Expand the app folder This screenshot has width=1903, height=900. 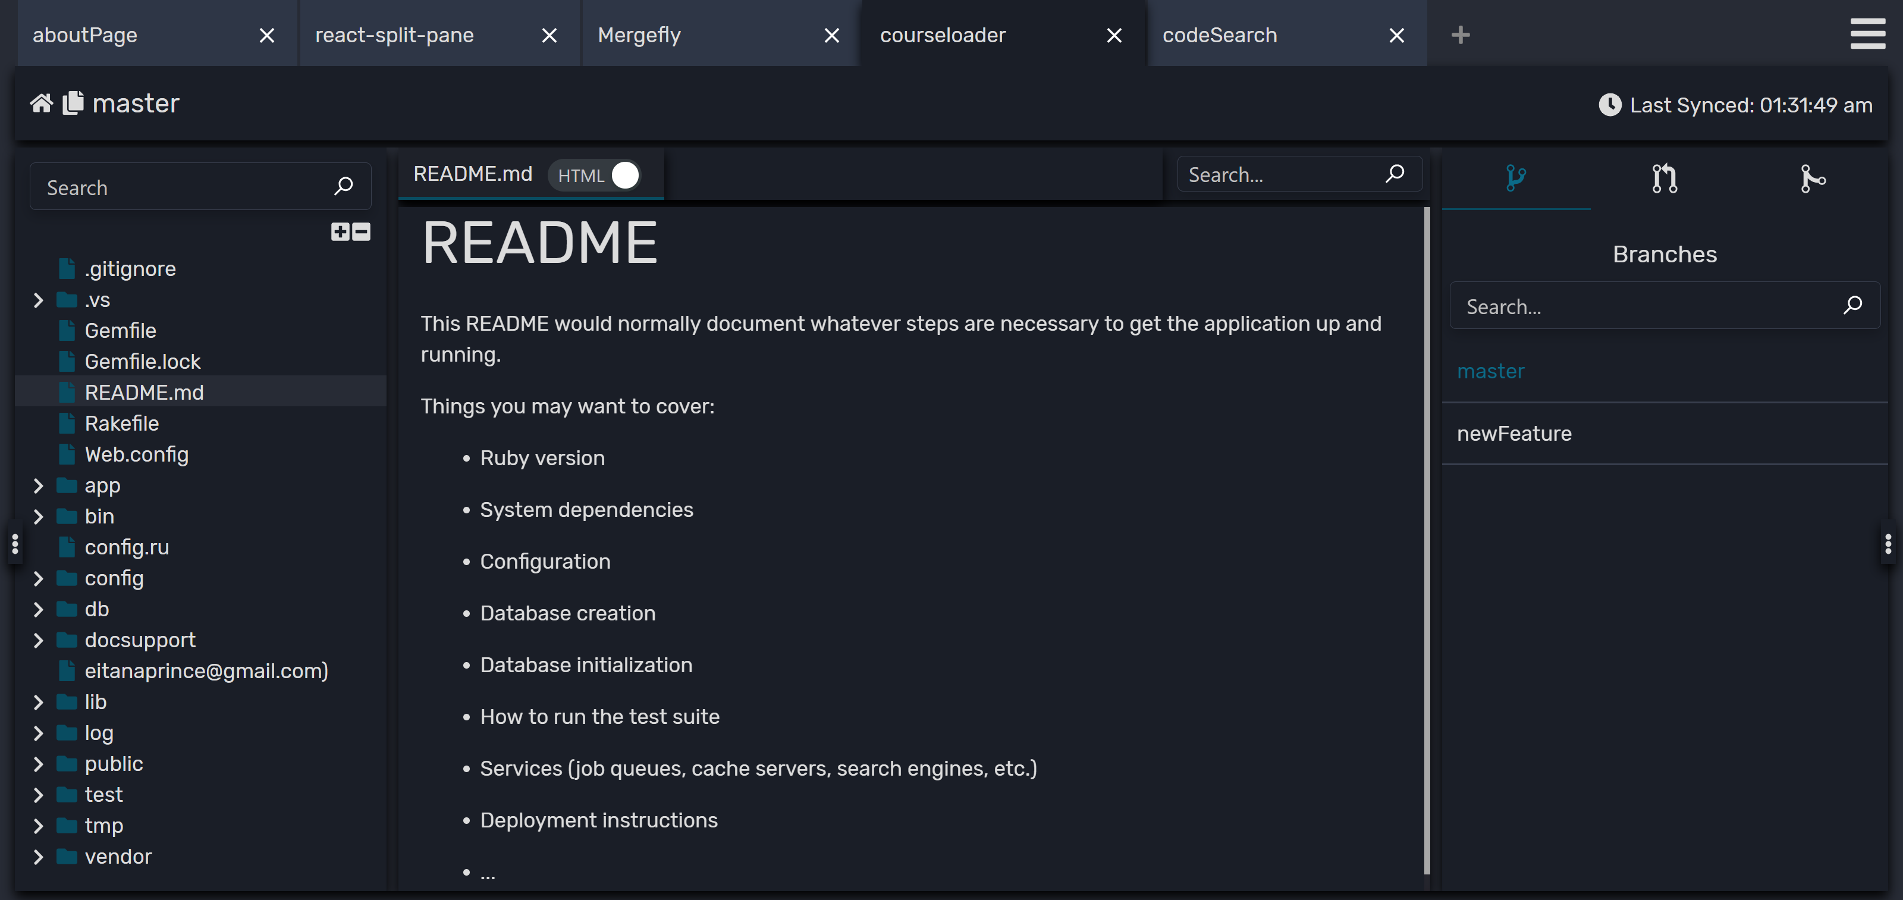(x=39, y=485)
